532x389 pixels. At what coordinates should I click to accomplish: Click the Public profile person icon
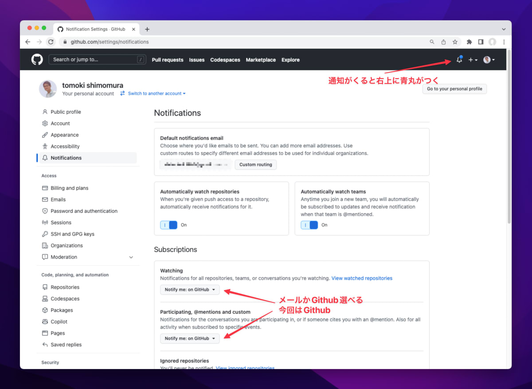(x=45, y=112)
